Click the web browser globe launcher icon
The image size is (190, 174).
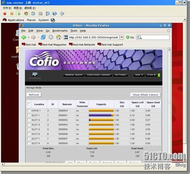pos(53,20)
